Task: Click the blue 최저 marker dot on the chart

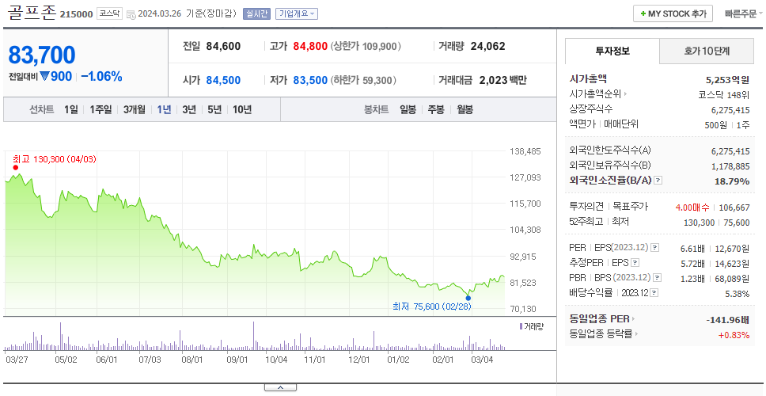Action: 468,298
